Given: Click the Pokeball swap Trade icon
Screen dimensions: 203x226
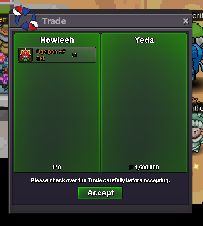Looking at the screenshot, I should [26, 18].
